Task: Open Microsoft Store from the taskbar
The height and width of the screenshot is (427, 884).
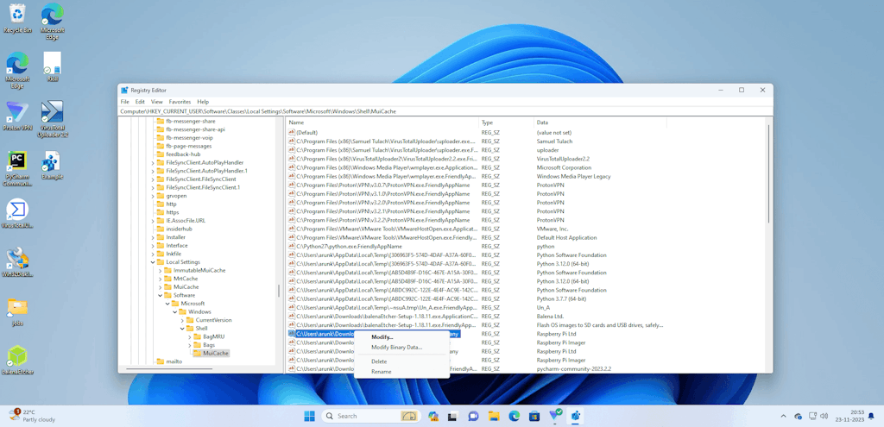Action: click(534, 416)
